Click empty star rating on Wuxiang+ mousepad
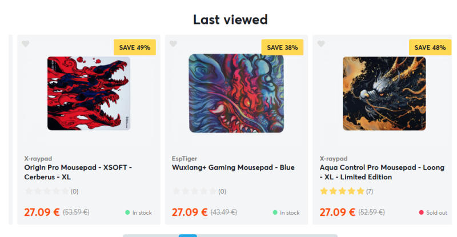Viewport: 457px width, 237px height. click(195, 191)
